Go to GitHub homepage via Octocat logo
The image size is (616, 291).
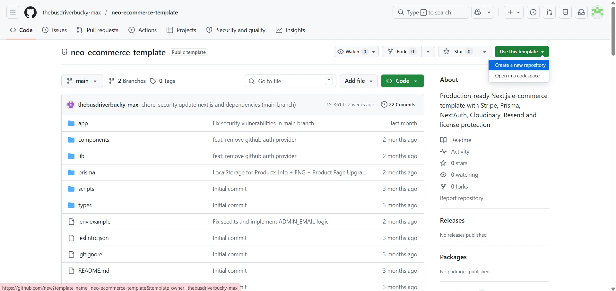point(30,13)
